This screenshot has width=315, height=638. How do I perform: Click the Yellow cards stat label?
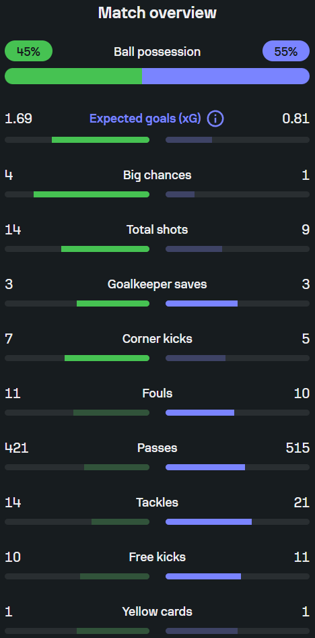tap(157, 611)
